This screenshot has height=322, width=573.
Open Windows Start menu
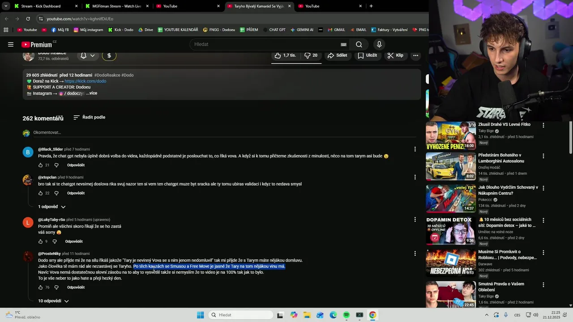click(x=200, y=315)
